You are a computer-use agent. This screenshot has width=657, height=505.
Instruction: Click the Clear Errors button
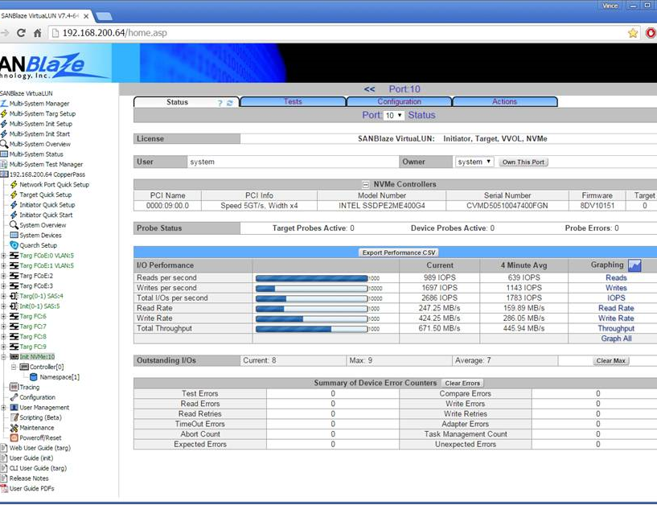(x=462, y=383)
